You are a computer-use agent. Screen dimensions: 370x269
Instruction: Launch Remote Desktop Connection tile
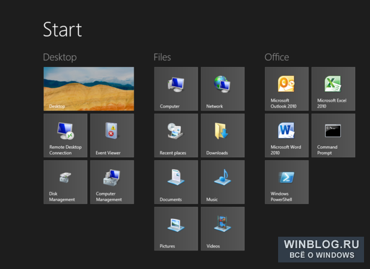(66, 136)
